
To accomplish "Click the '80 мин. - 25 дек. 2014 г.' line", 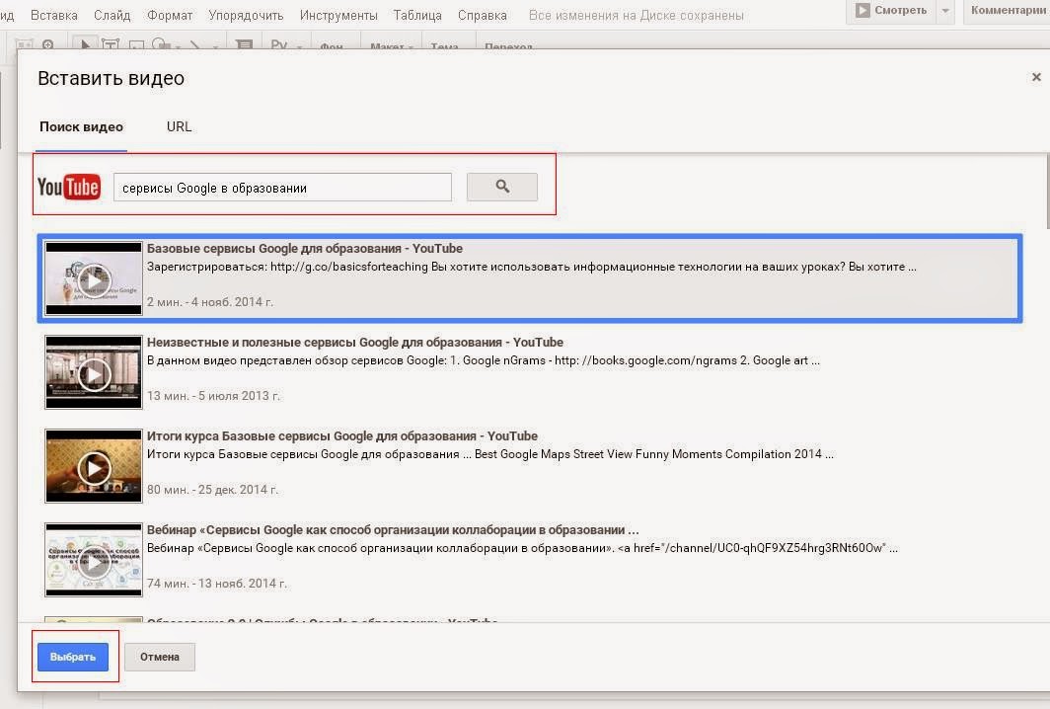I will tap(212, 490).
